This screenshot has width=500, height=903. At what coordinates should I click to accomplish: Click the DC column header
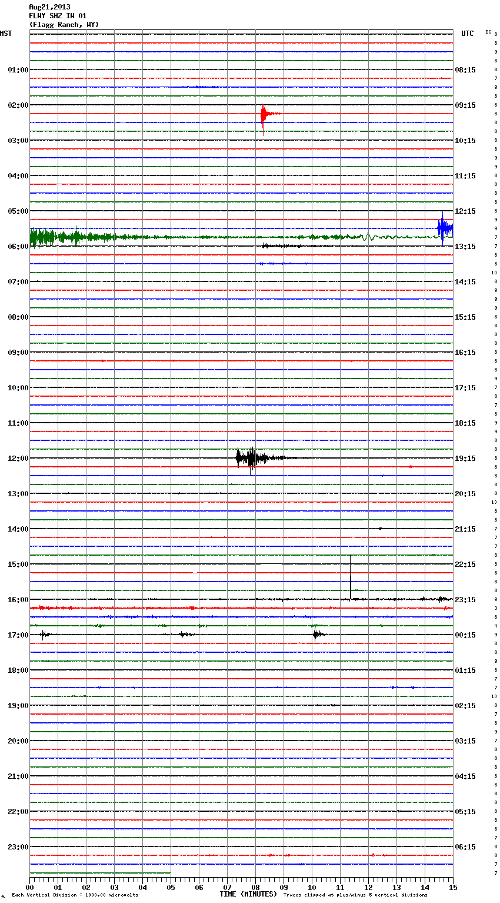pos(488,32)
